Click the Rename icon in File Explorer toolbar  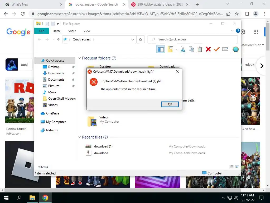[225, 49]
